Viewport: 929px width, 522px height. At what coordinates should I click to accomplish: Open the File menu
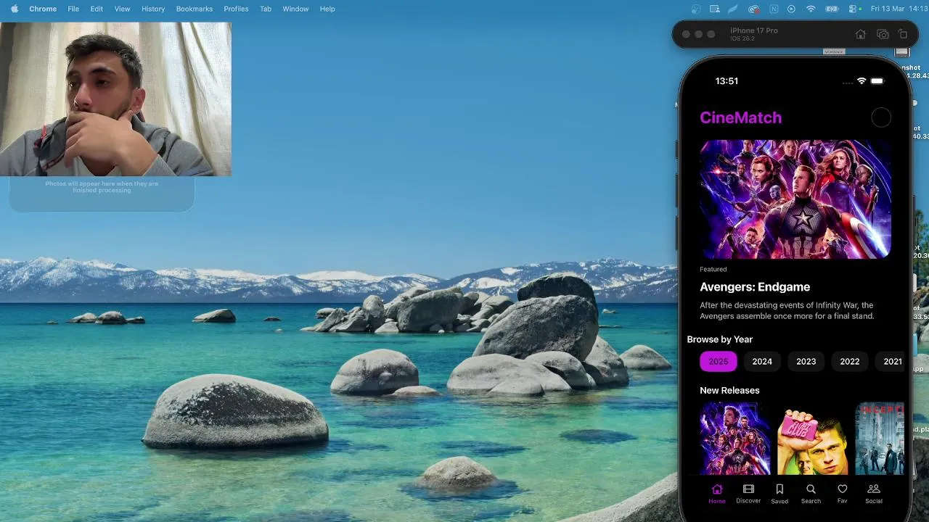(73, 9)
